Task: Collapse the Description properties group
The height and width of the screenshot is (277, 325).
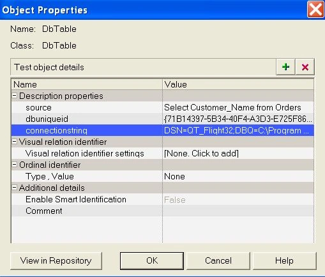Action: (x=14, y=96)
